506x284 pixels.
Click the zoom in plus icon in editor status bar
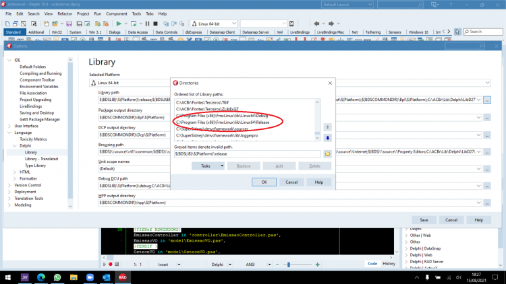tap(318, 264)
